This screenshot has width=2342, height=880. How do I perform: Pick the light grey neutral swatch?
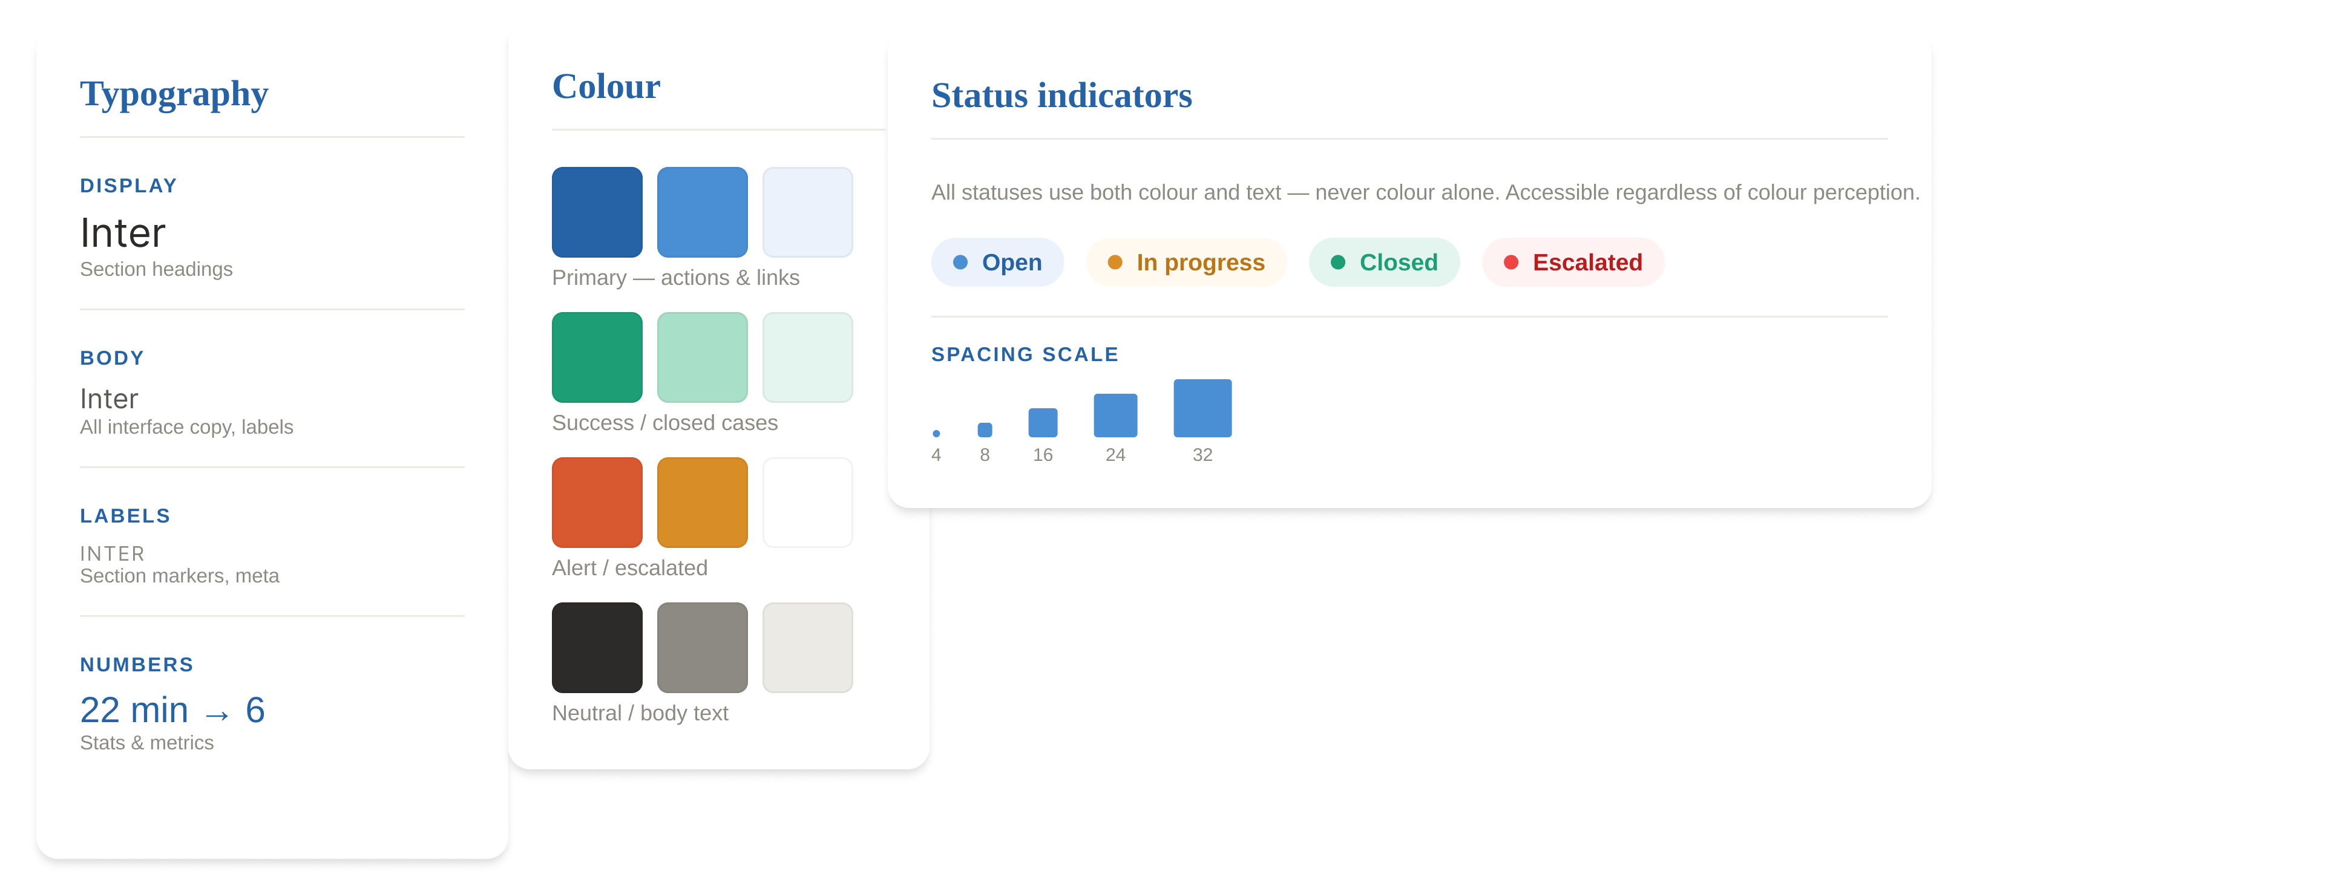(807, 647)
